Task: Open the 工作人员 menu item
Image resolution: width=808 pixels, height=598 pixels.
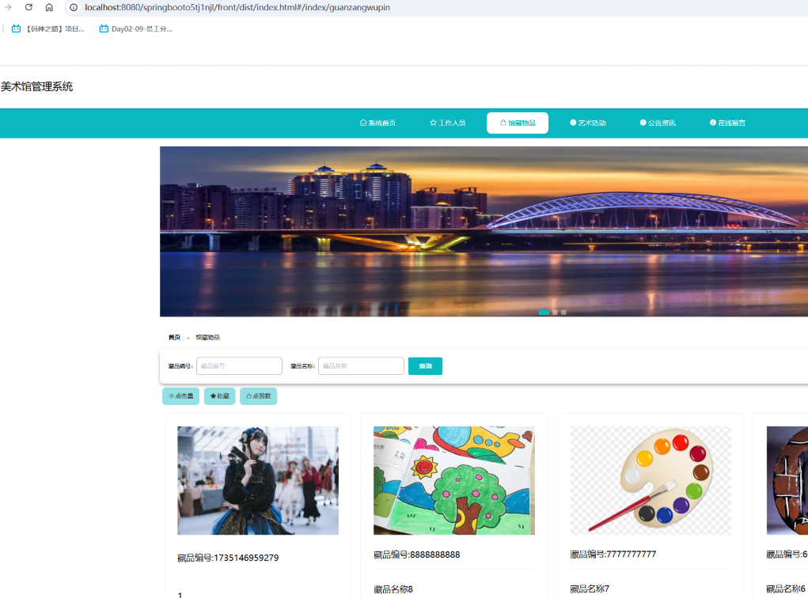Action: pyautogui.click(x=447, y=123)
